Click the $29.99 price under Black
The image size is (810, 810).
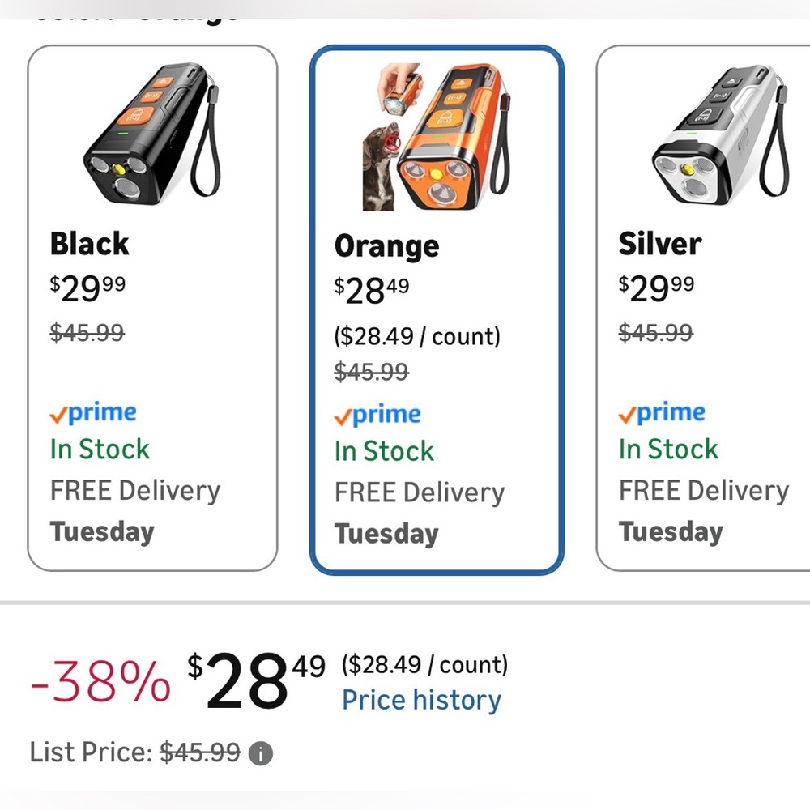coord(87,288)
